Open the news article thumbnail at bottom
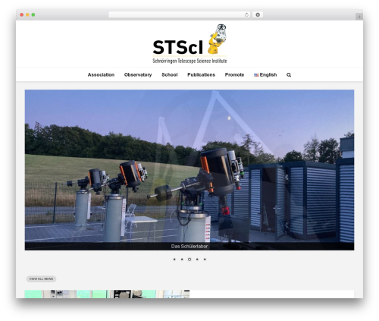The height and width of the screenshot is (321, 379). pos(107,294)
